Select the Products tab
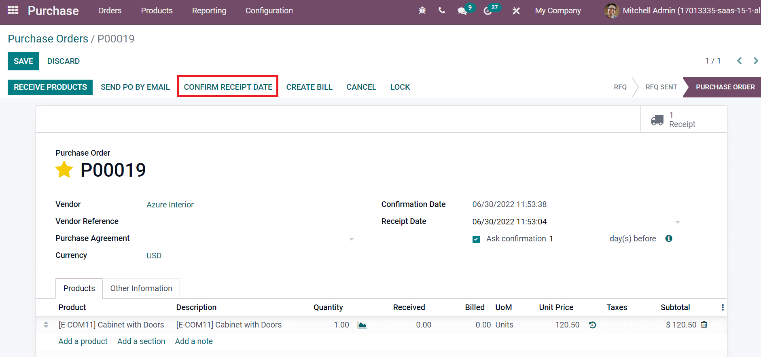761x357 pixels. click(x=79, y=288)
